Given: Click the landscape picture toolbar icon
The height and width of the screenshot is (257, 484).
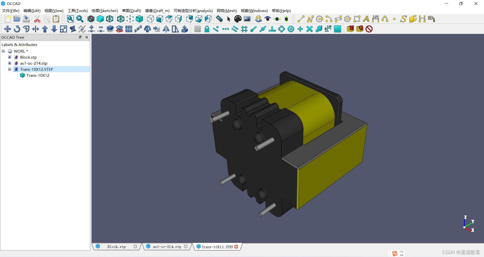Looking at the screenshot, I should (x=247, y=19).
